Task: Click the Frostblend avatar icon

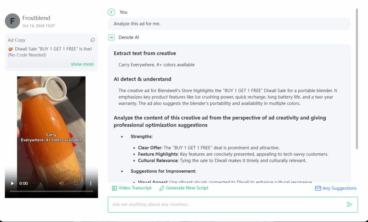Action: [12, 21]
